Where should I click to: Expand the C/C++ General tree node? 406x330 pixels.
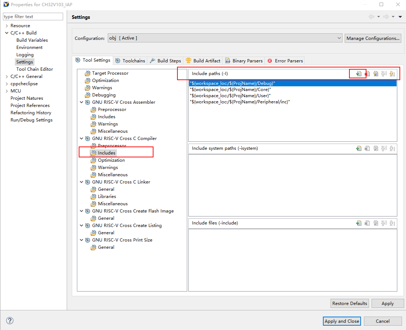point(7,77)
